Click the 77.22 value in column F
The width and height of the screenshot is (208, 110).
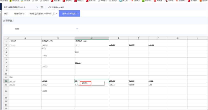[150, 81]
